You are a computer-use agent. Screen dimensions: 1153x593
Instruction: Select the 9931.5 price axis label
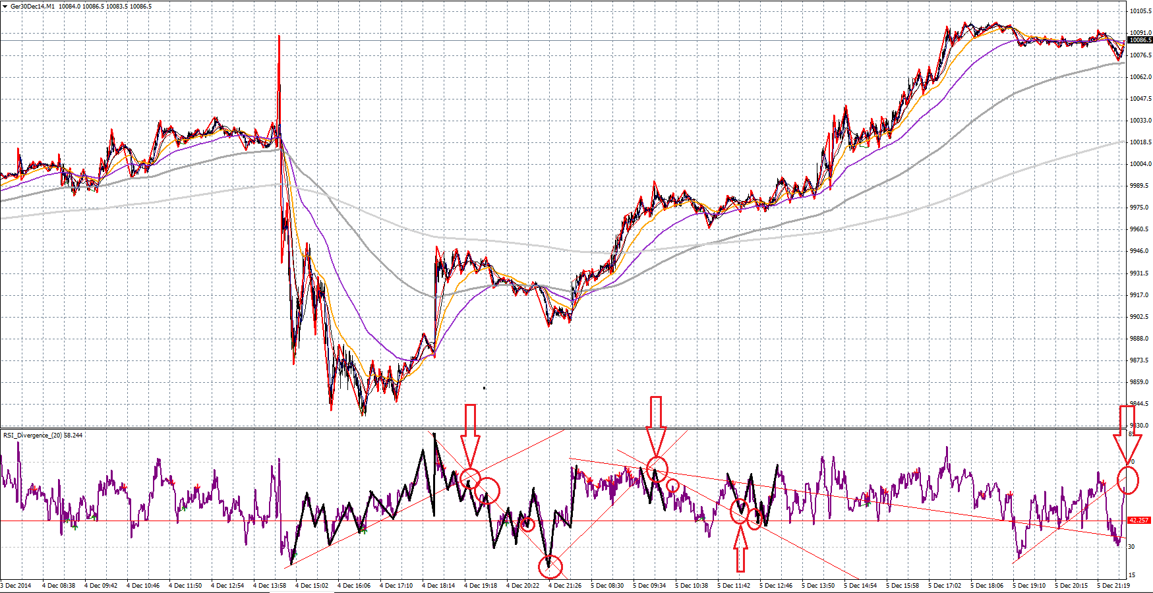(x=1139, y=273)
